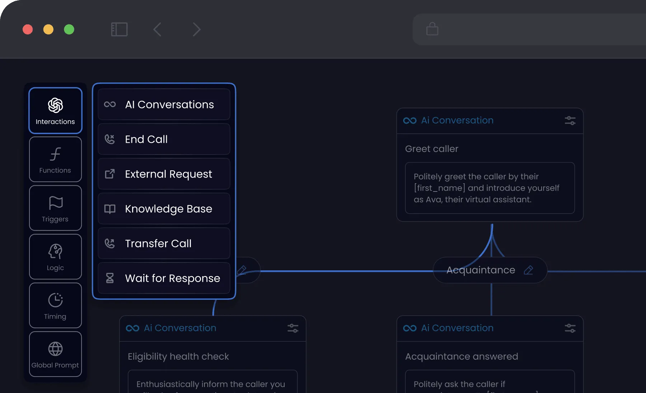The image size is (646, 393).
Task: Click the open book icon for Knowledge Base
Action: [110, 209]
